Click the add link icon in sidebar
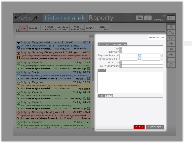Viewport: 192px width, 143px height. pyautogui.click(x=171, y=38)
